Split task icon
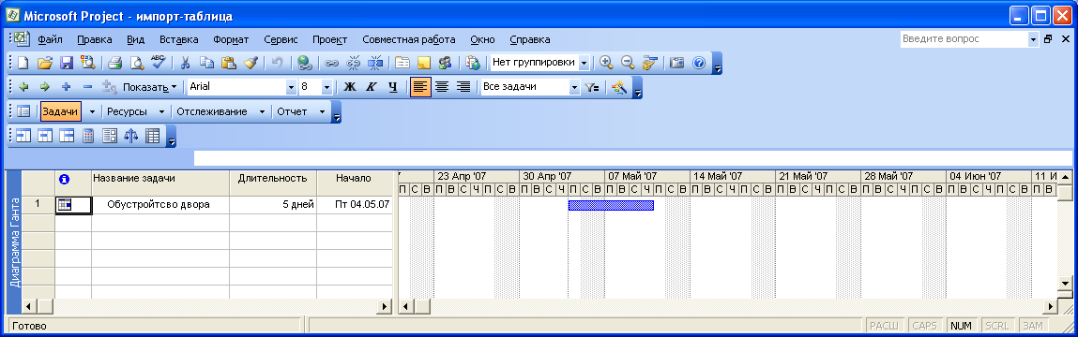This screenshot has height=337, width=1078. click(375, 63)
